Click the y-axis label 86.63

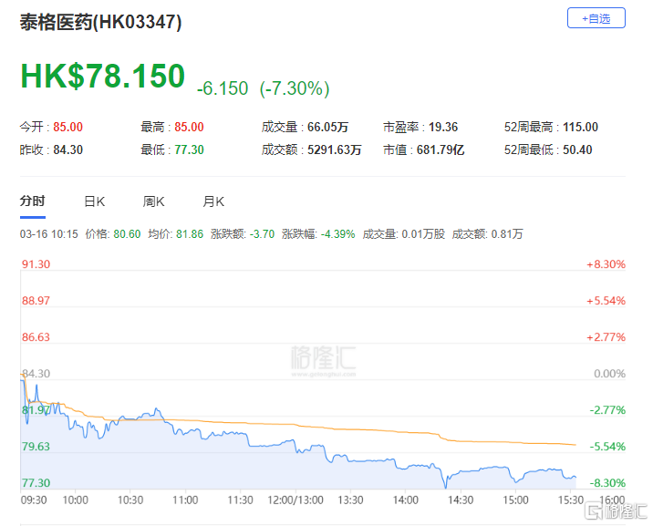point(36,337)
